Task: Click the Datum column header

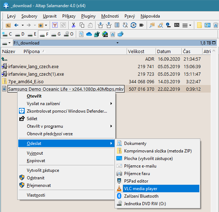Action: coord(164,51)
